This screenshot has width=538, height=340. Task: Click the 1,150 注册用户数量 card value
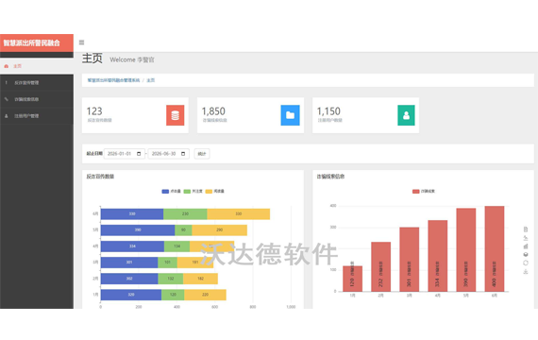[x=328, y=111]
